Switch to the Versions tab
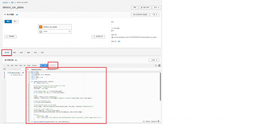This screenshot has height=127, width=265. point(42,53)
